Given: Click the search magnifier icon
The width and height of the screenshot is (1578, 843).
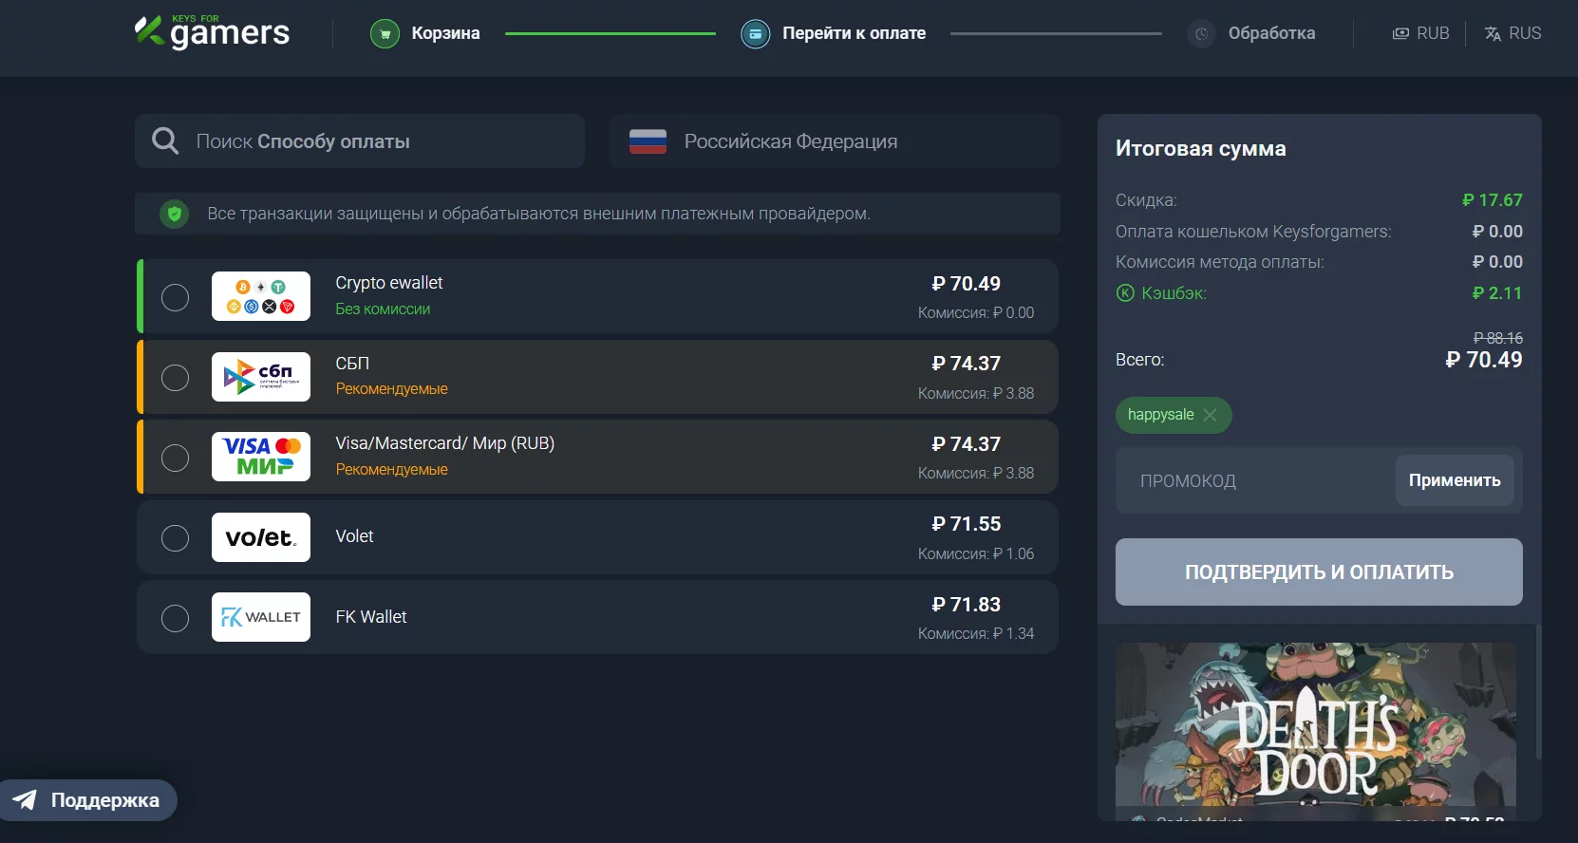Looking at the screenshot, I should [165, 141].
